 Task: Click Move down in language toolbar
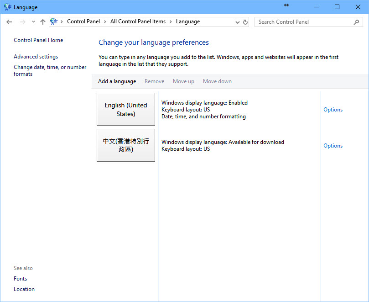point(217,81)
